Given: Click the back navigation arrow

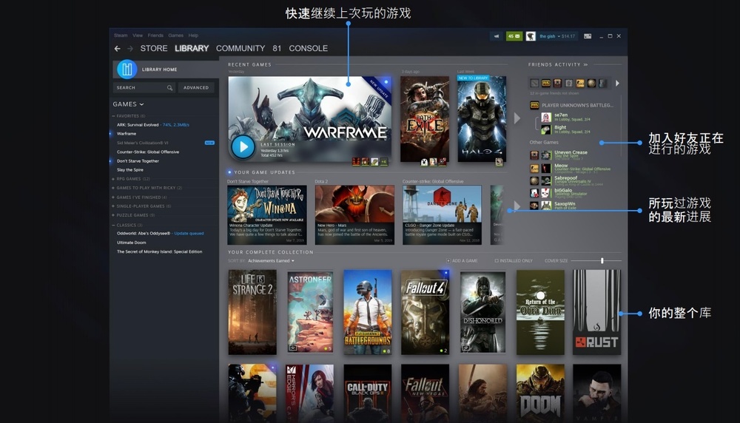Looking at the screenshot, I should 117,49.
